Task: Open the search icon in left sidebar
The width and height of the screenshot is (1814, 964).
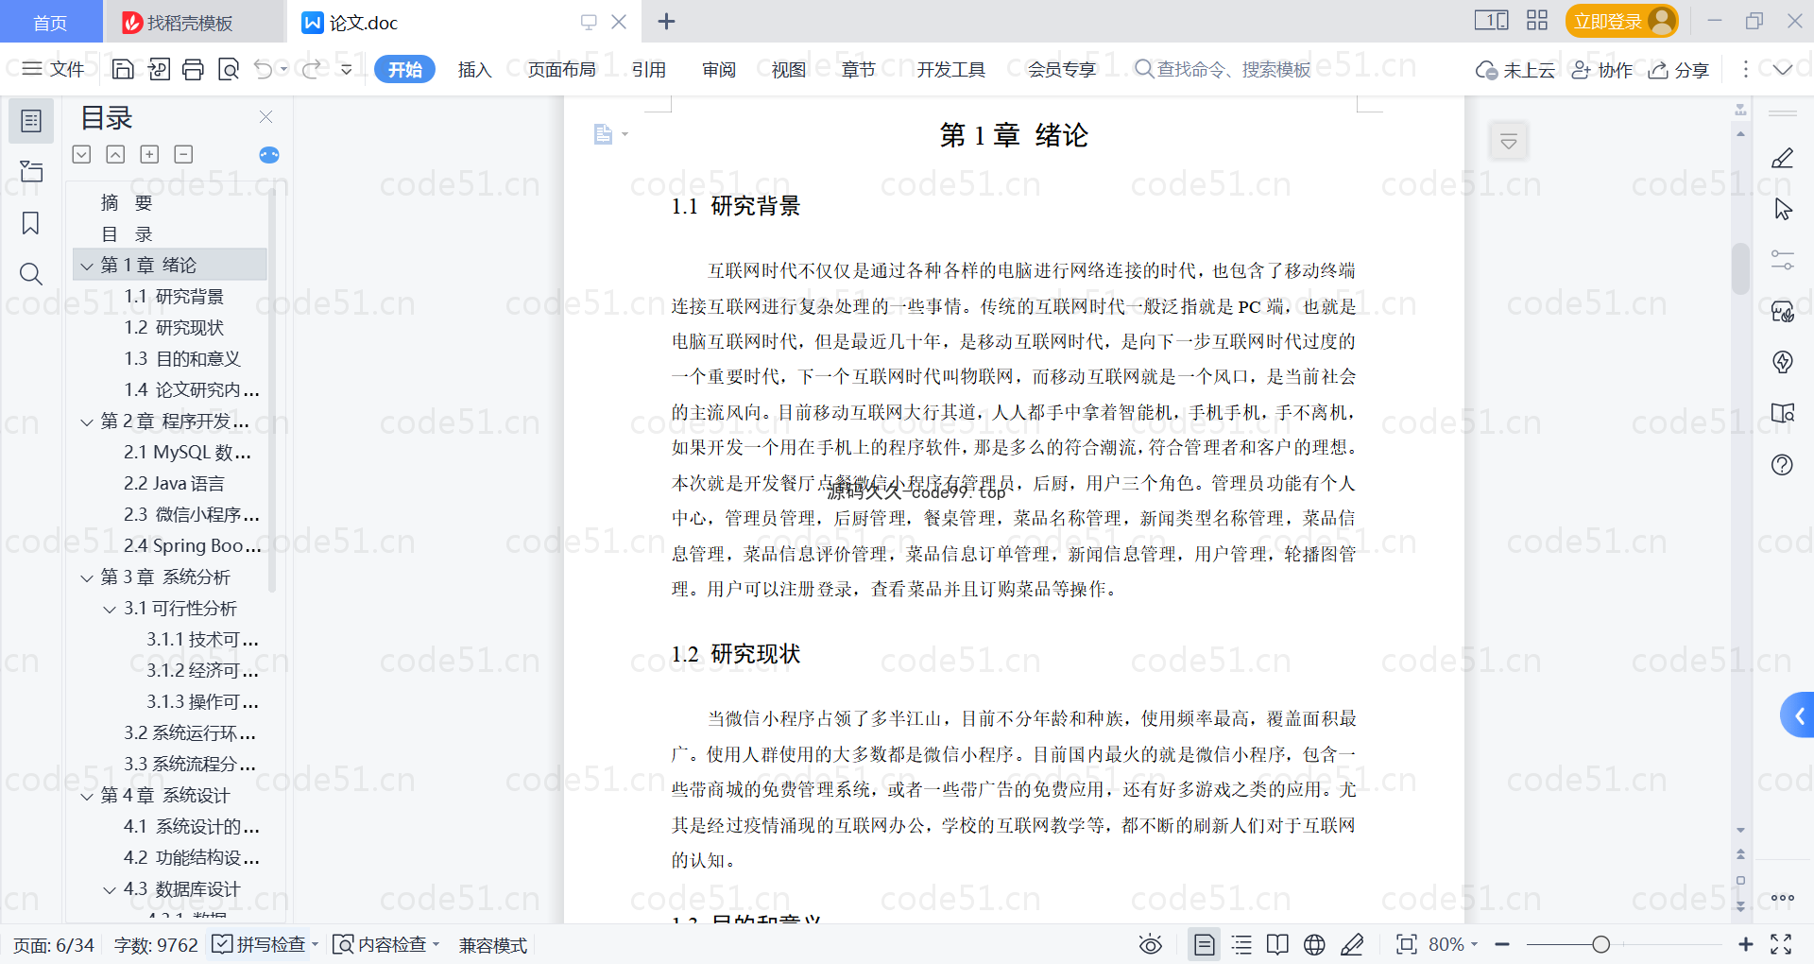Action: [x=31, y=274]
